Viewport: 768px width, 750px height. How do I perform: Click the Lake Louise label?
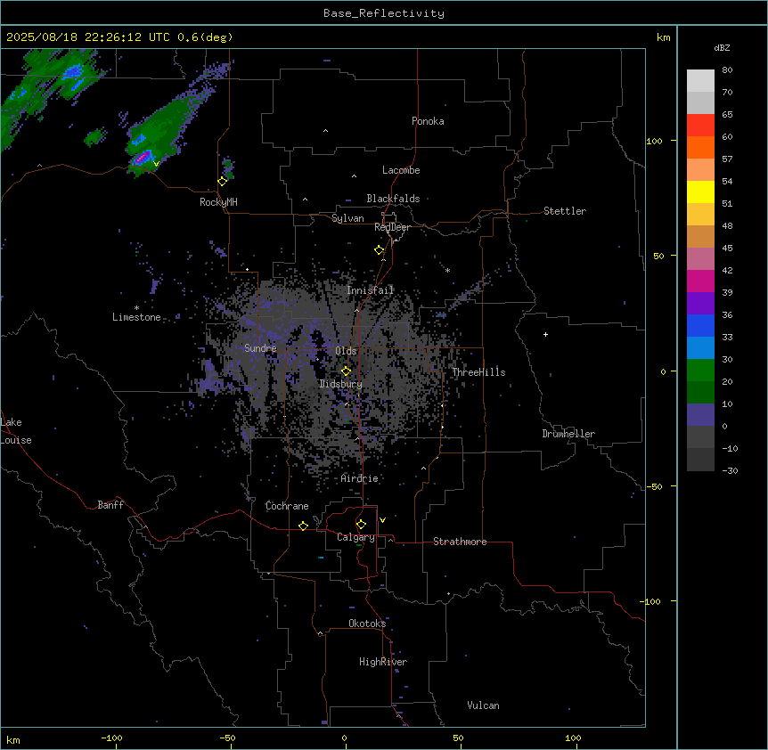16,431
